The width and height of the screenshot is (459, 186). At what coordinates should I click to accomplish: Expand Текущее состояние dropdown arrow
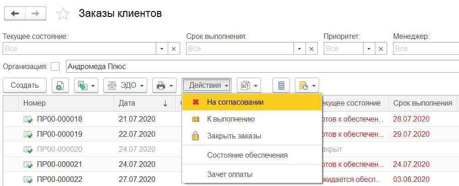pos(162,48)
